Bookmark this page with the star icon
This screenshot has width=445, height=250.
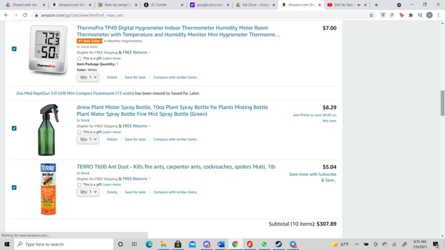click(371, 15)
